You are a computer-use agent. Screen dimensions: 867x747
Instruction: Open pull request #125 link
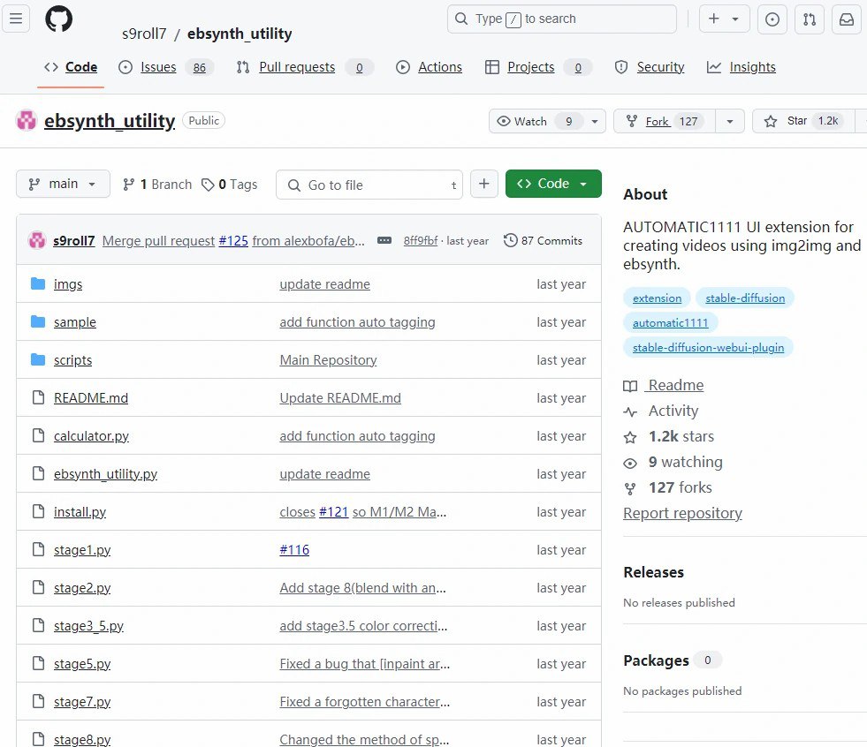tap(233, 241)
